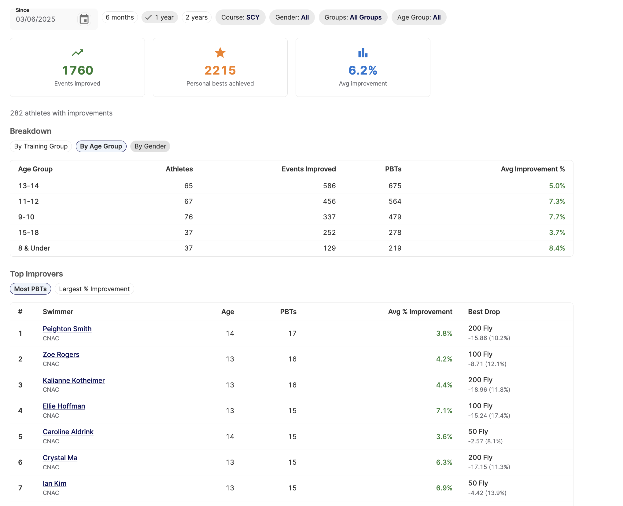
Task: Open the Course: SCY filter dropdown
Action: (240, 17)
